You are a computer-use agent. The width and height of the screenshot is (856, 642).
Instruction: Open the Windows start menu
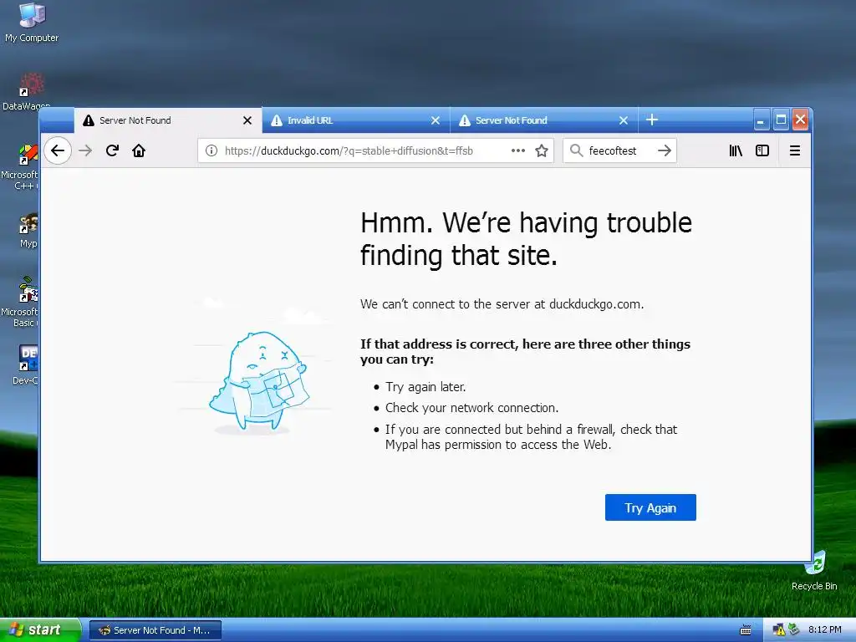pos(40,630)
